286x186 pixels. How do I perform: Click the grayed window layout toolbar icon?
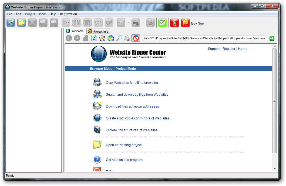136,23
